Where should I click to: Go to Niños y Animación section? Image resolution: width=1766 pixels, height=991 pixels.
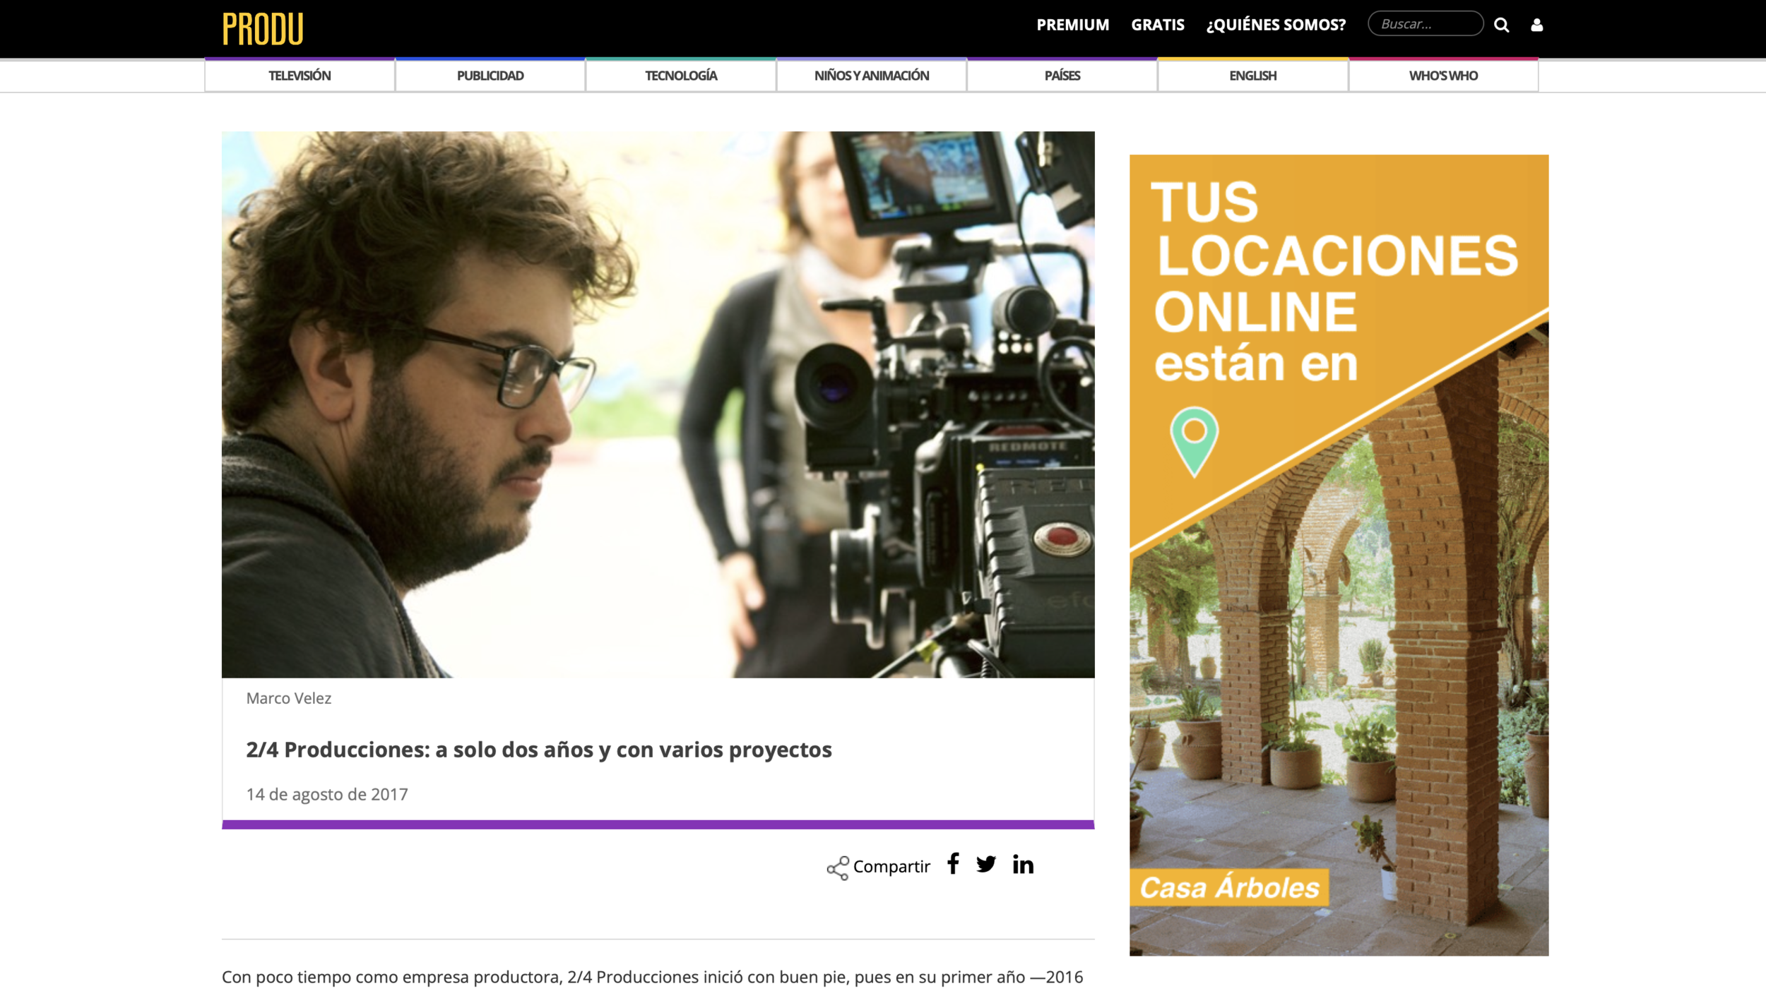click(871, 76)
